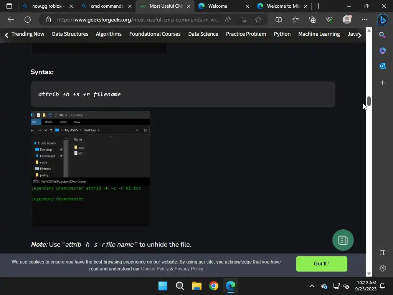The height and width of the screenshot is (295, 393).
Task: Open taskbar Search
Action: pos(180,286)
